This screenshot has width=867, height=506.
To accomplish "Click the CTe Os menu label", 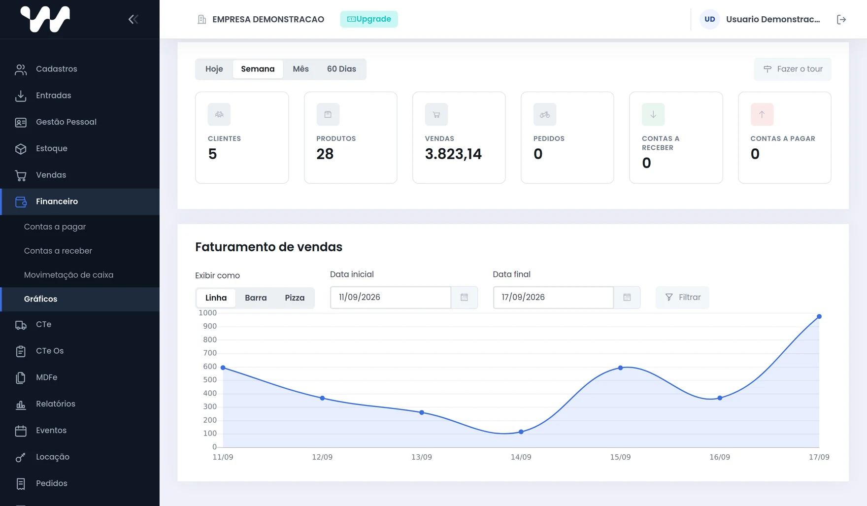I will pyautogui.click(x=50, y=351).
